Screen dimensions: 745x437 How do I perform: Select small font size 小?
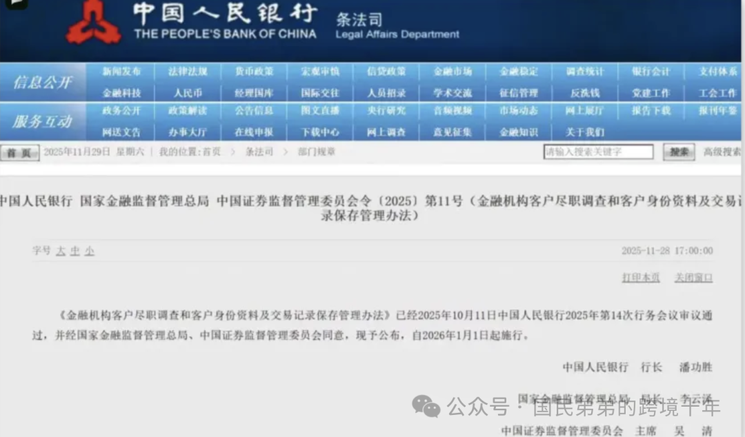tap(90, 252)
